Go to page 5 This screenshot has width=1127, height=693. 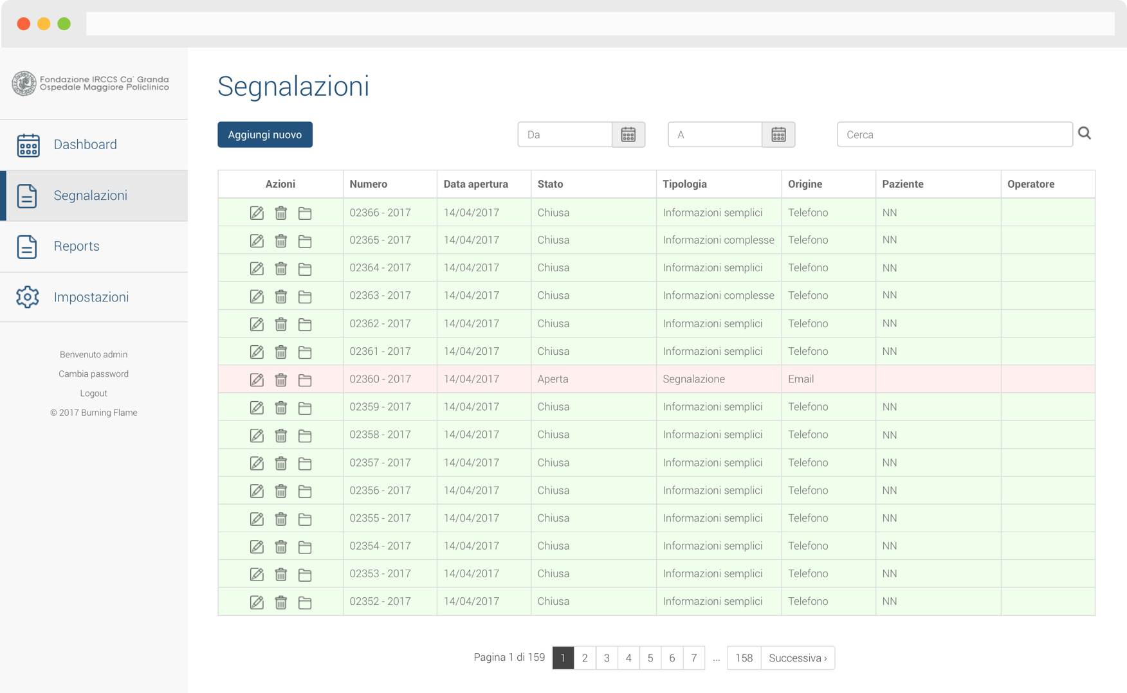point(650,658)
